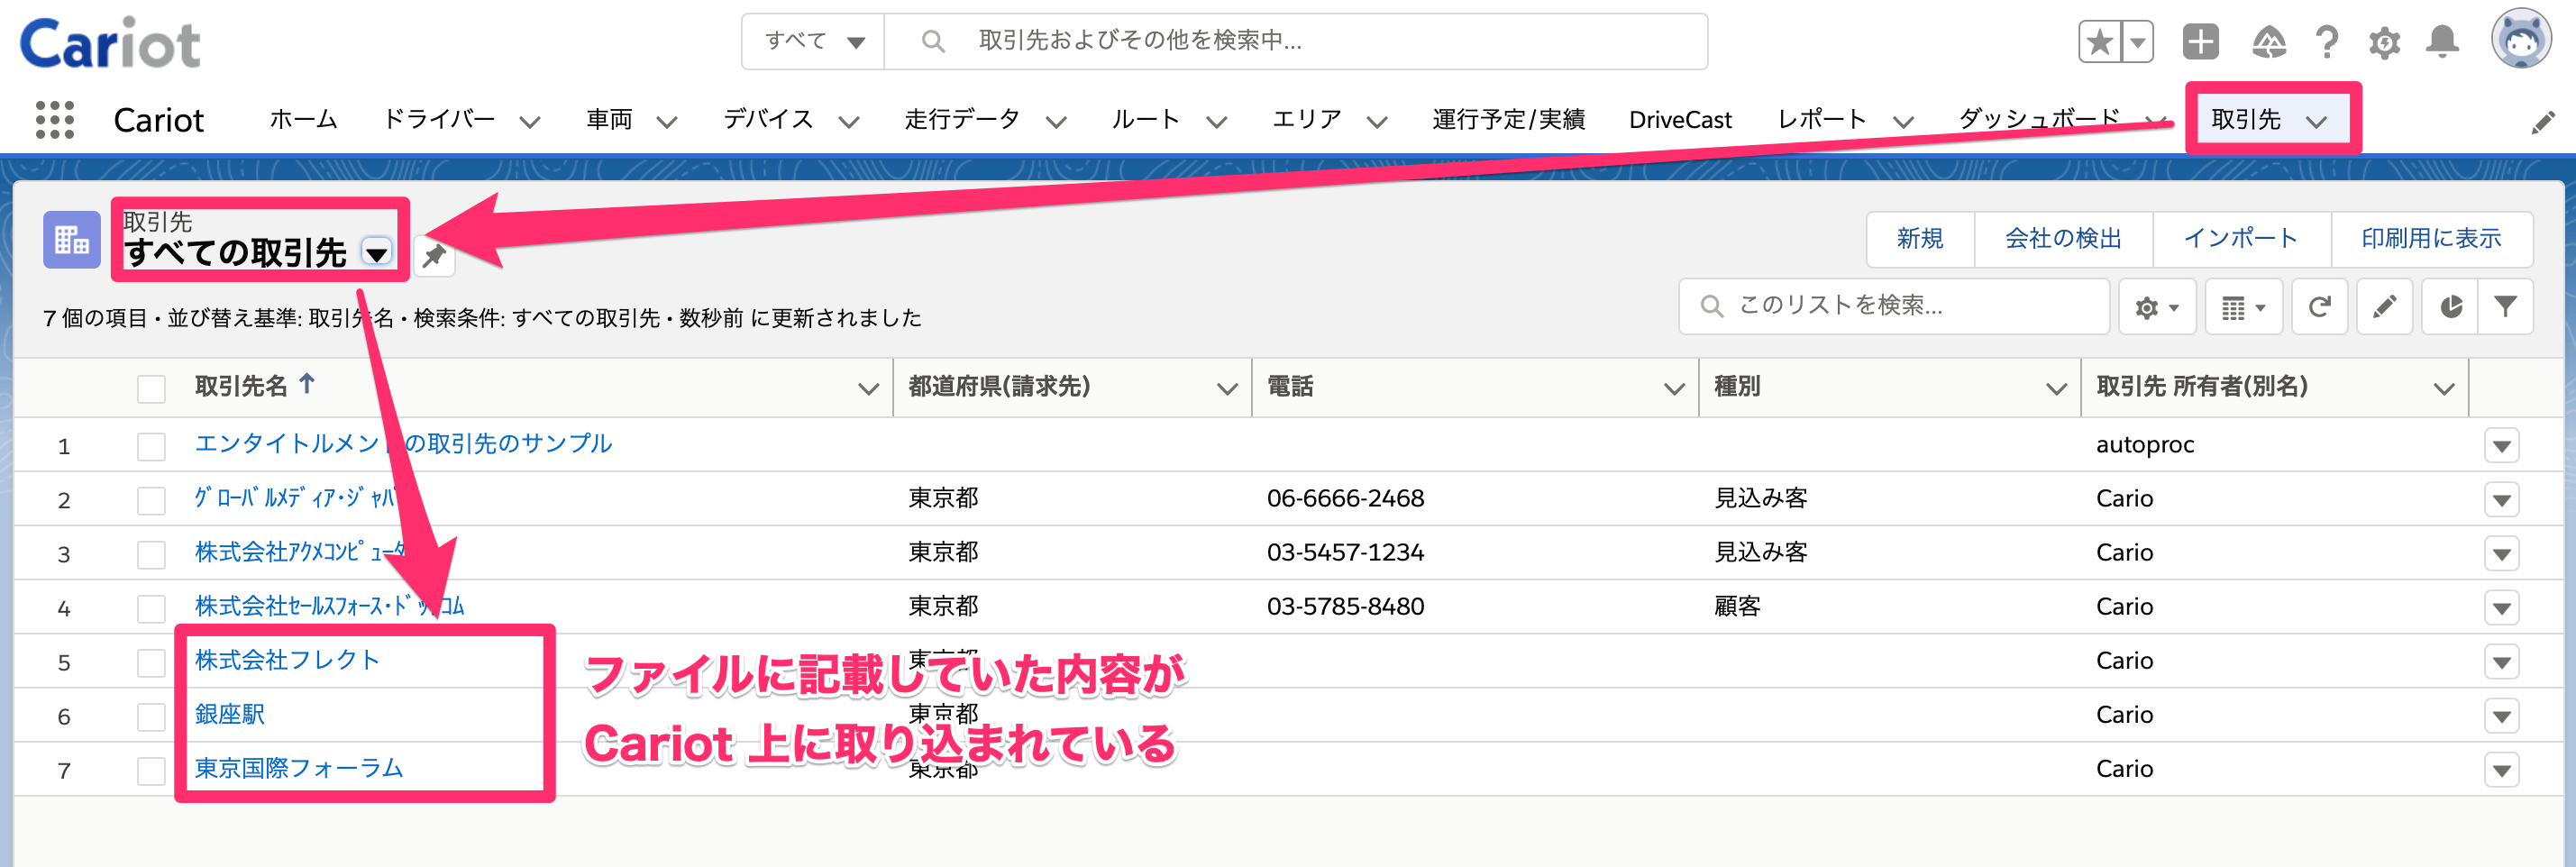Open the 株式会社フレクト account link
Image resolution: width=2576 pixels, height=867 pixels.
click(x=287, y=660)
